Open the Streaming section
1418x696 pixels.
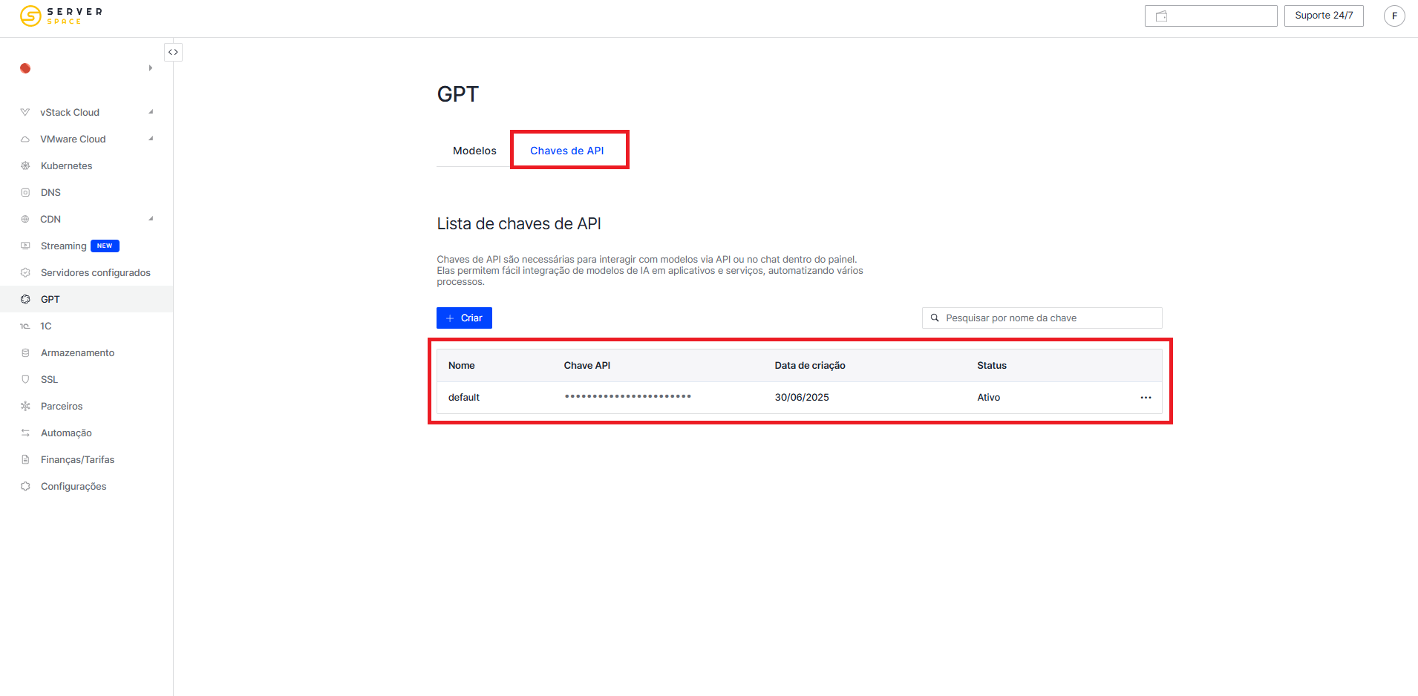[x=63, y=246]
